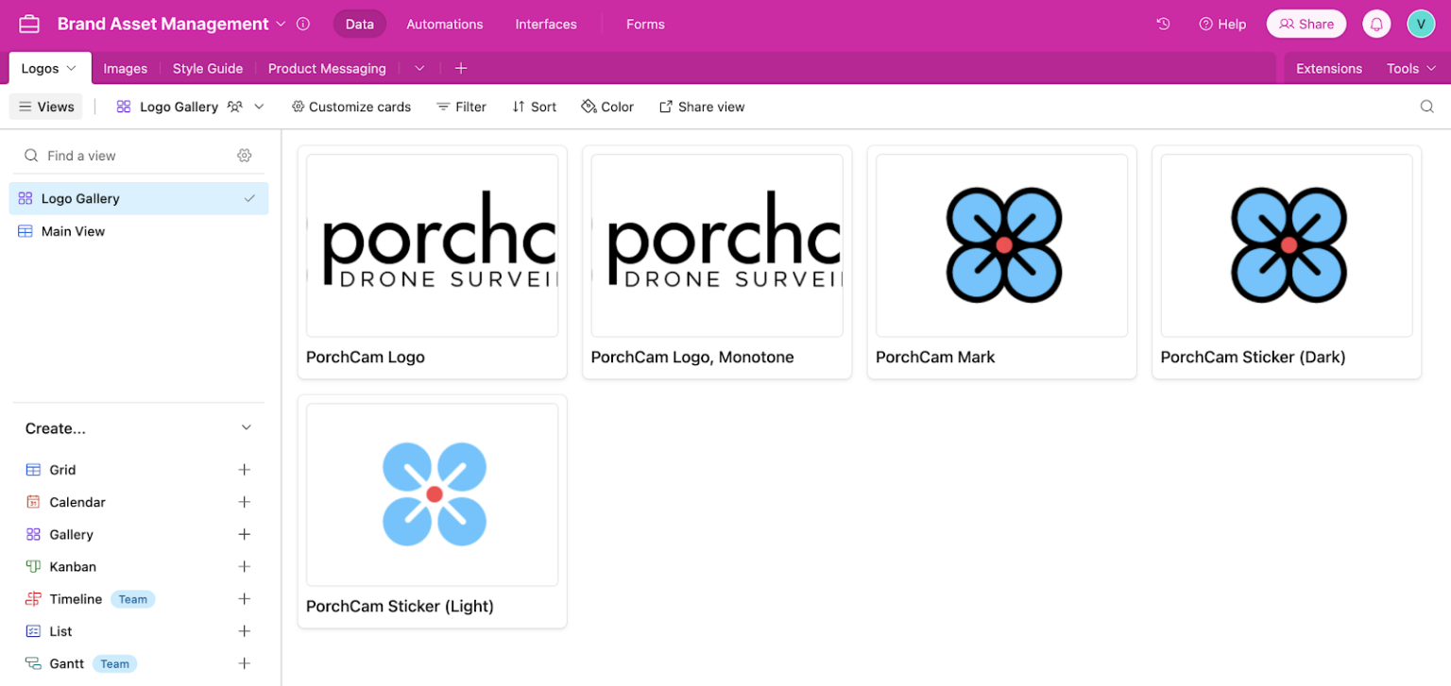The width and height of the screenshot is (1451, 686).
Task: Open the Customize cards settings
Action: click(350, 107)
